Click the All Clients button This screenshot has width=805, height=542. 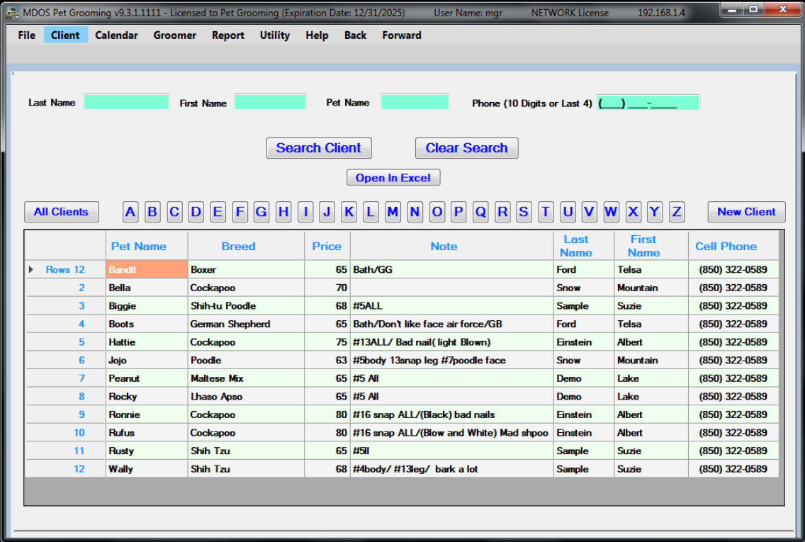pyautogui.click(x=61, y=211)
